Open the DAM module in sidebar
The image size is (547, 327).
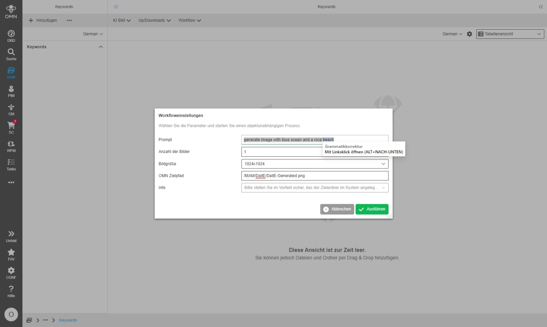click(x=11, y=73)
